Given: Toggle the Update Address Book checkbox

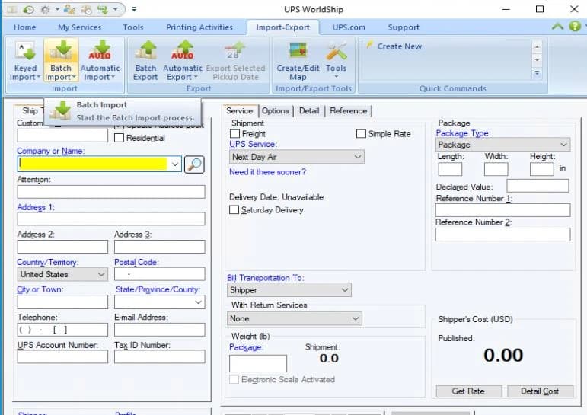Looking at the screenshot, I should (119, 126).
